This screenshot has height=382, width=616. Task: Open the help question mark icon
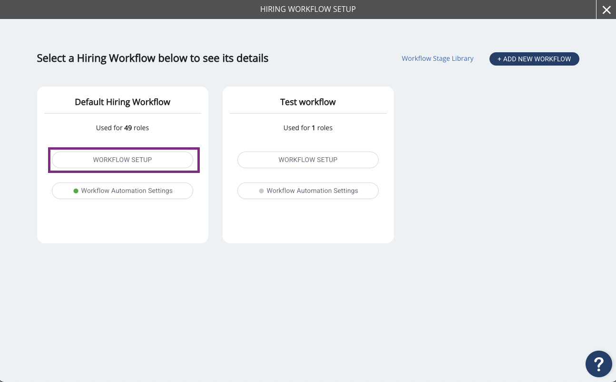coord(599,364)
